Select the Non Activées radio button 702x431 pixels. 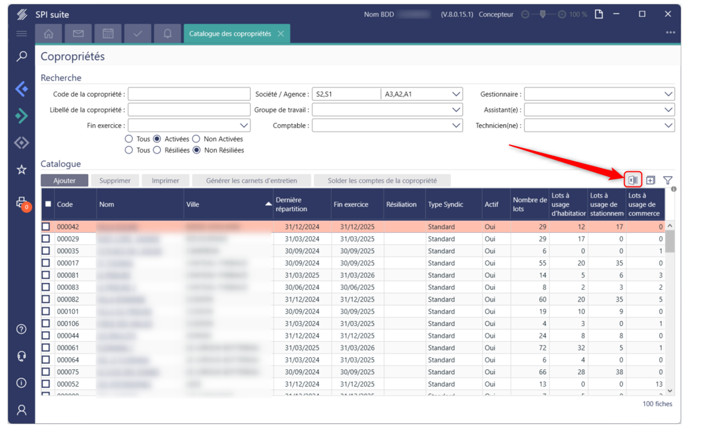click(x=196, y=139)
